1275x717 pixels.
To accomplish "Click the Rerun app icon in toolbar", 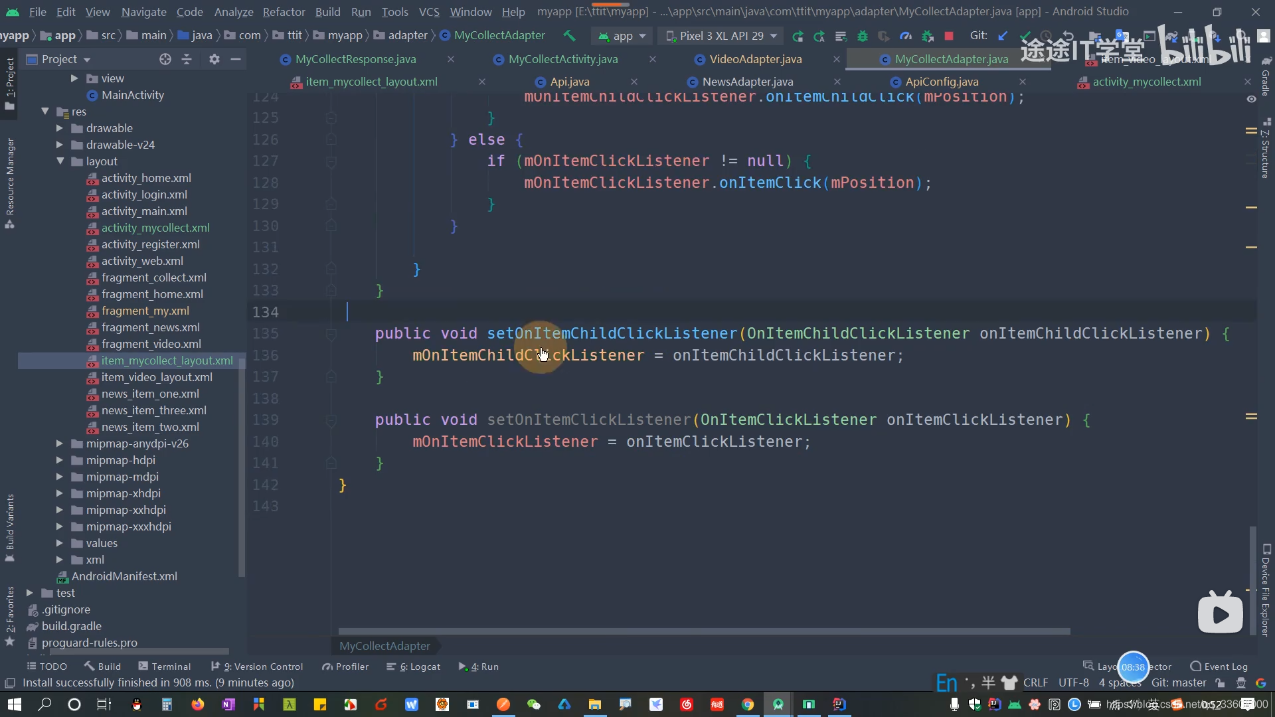I will point(798,36).
